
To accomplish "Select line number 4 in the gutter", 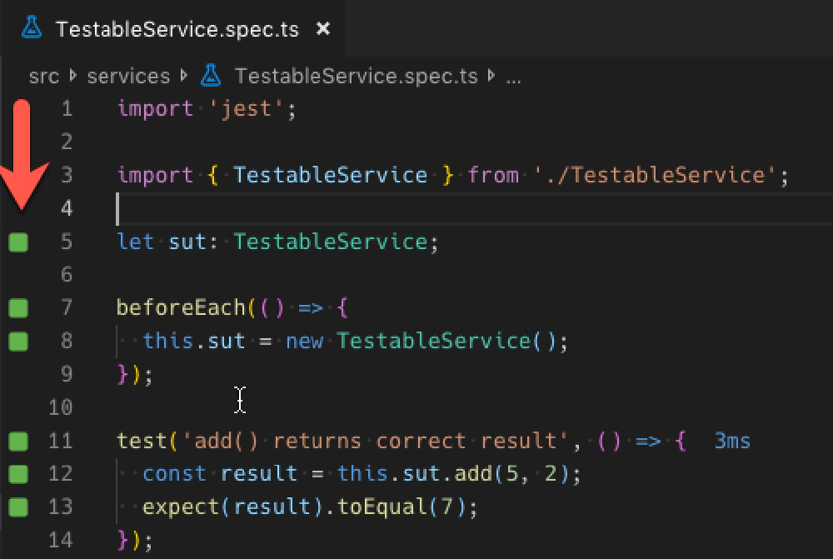I will (67, 208).
